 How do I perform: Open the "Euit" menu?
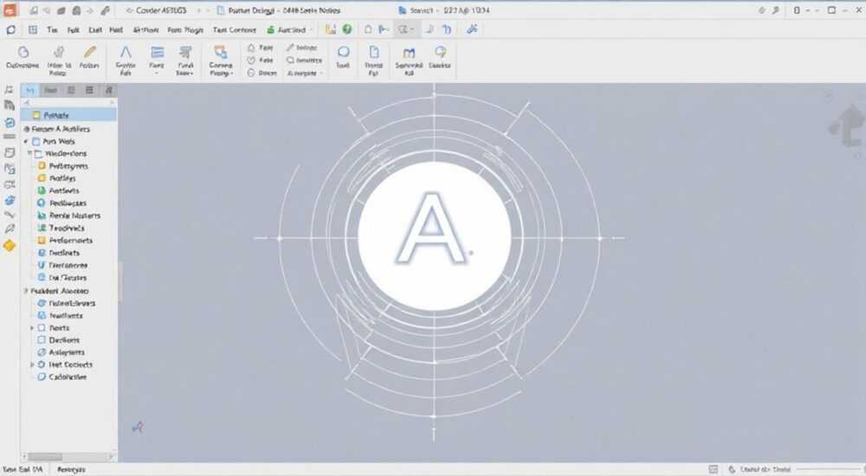[x=95, y=29]
